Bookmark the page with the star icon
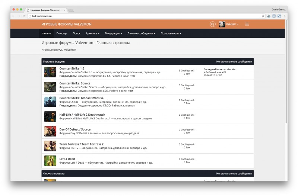The height and width of the screenshot is (196, 298). click(263, 16)
